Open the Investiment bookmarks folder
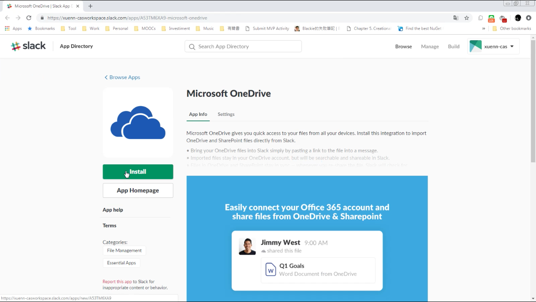 175,28
